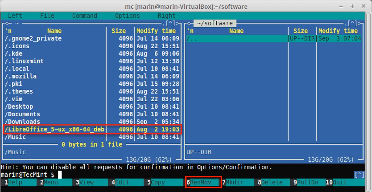Open 1 Help from the bottom bar
The height and width of the screenshot is (192, 372).
point(15,182)
